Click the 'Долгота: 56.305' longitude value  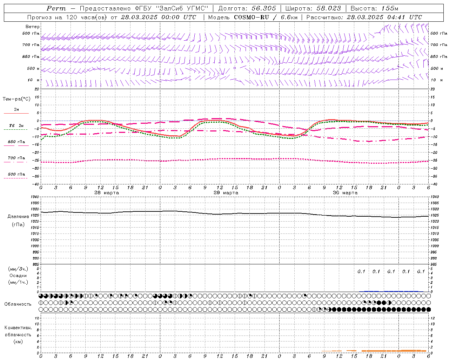click(x=247, y=8)
